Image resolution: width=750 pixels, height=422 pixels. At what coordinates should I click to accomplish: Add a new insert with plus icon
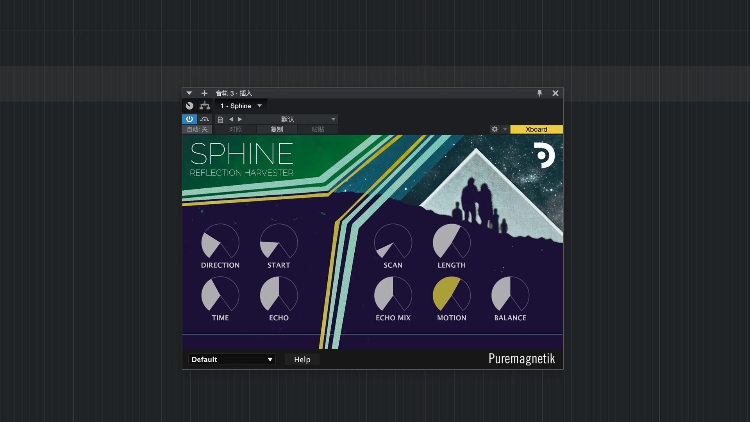[204, 93]
